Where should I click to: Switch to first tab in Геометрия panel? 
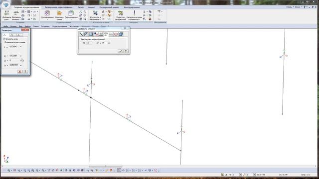(x=5, y=35)
